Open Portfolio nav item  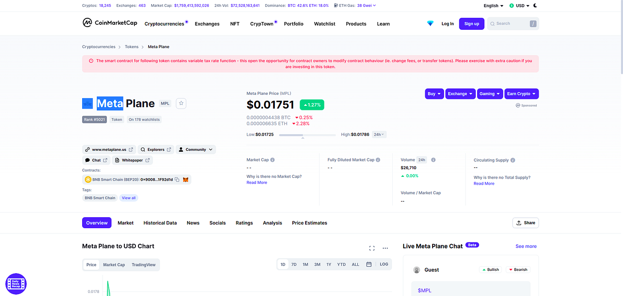point(294,24)
